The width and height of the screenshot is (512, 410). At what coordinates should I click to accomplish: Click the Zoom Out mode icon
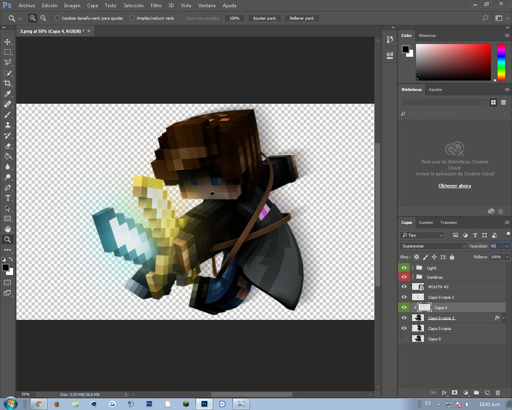pyautogui.click(x=43, y=18)
